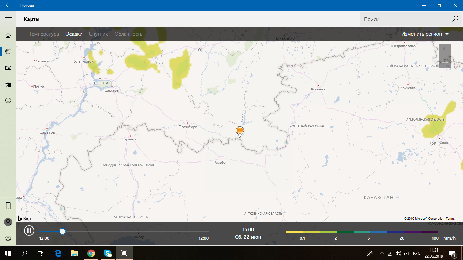Screen dimensions: 463x260
Task: Pause the precipitation animation
Action: [x=29, y=231]
